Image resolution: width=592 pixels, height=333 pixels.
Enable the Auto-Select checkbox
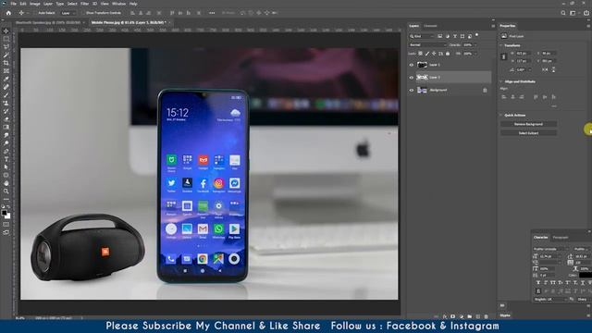[36, 13]
